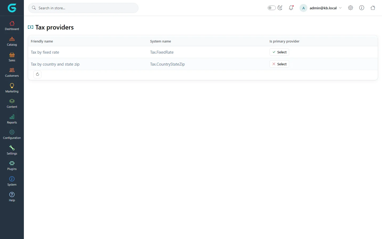Click the user avatar letter A
The image size is (382, 239).
point(303,8)
